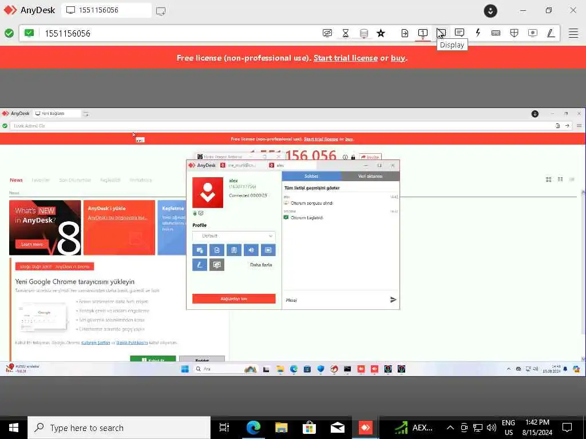The height and width of the screenshot is (439, 586).
Task: Toggle gray privacy screen permission button
Action: click(x=217, y=265)
